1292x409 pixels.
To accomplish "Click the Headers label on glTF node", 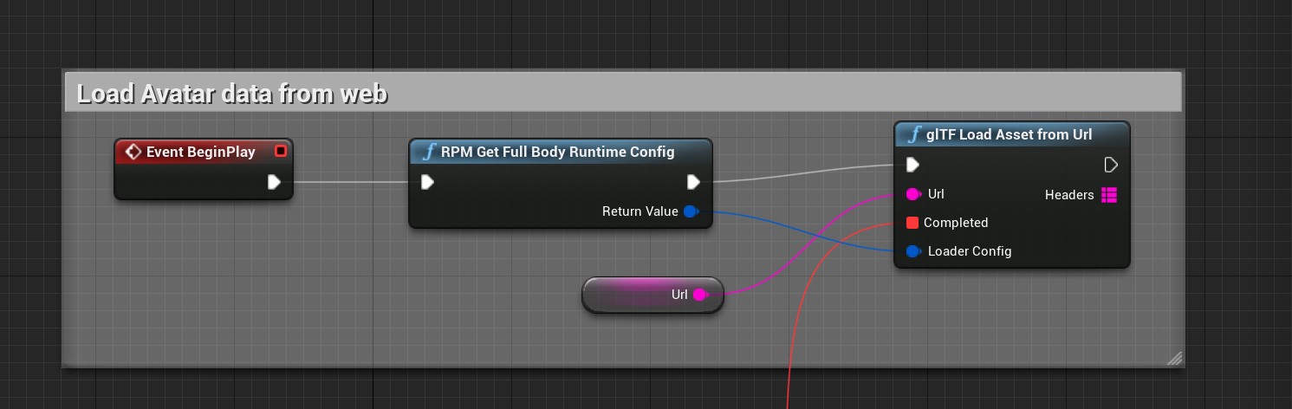I will [x=1069, y=195].
